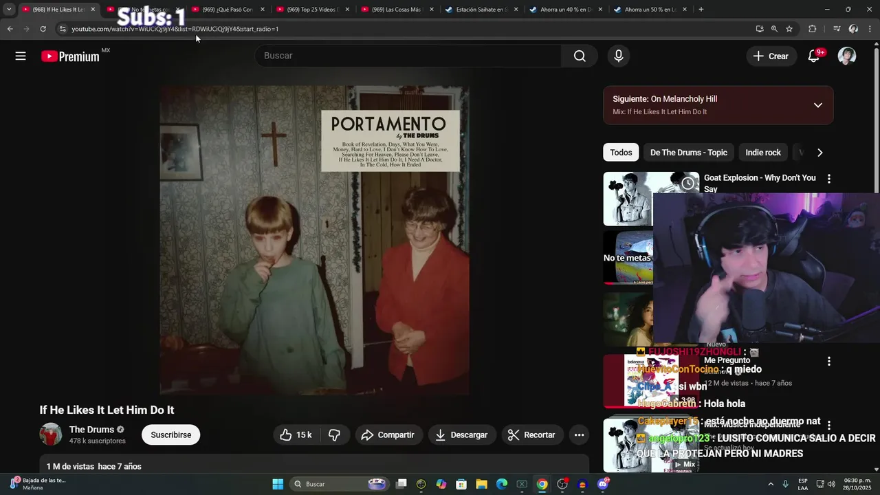This screenshot has width=880, height=495.
Task: Like the video with thumbs up
Action: point(296,434)
